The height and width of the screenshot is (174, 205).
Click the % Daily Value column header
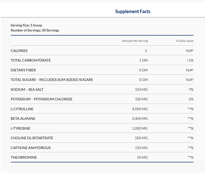click(x=185, y=41)
